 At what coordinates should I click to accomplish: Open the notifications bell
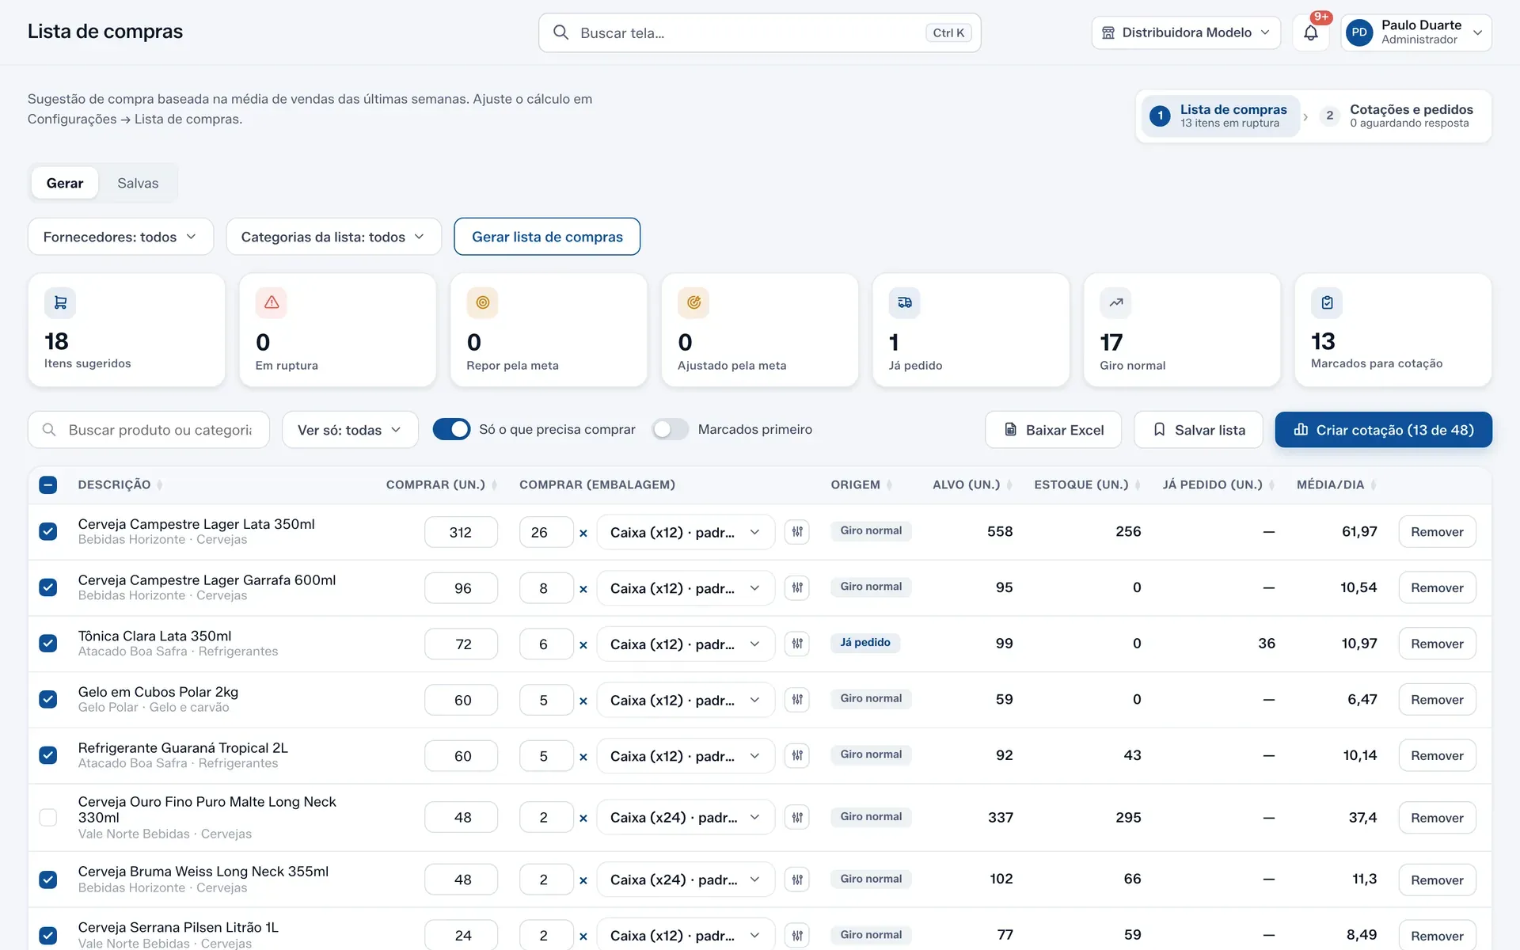(x=1310, y=32)
